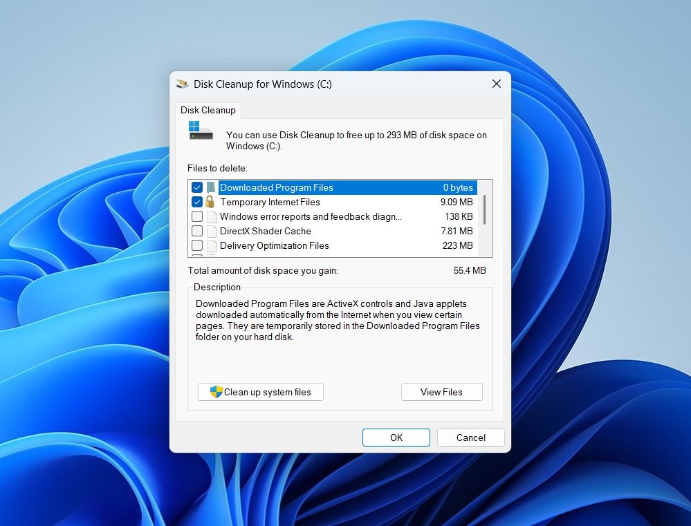
Task: Click the 9.09 MB size value
Action: point(457,203)
